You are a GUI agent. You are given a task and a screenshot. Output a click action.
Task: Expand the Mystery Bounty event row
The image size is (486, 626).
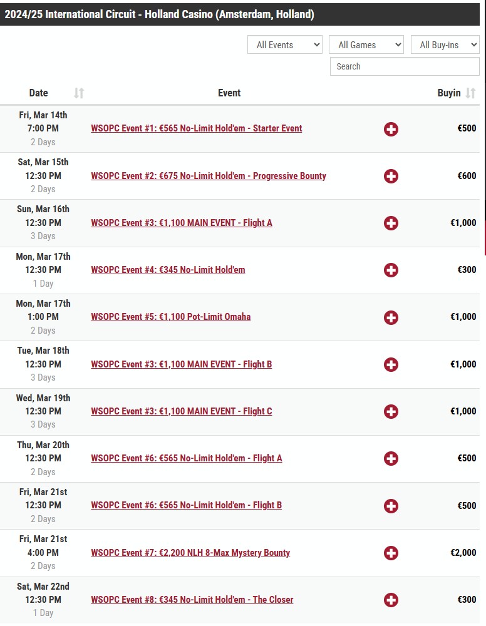tap(391, 553)
